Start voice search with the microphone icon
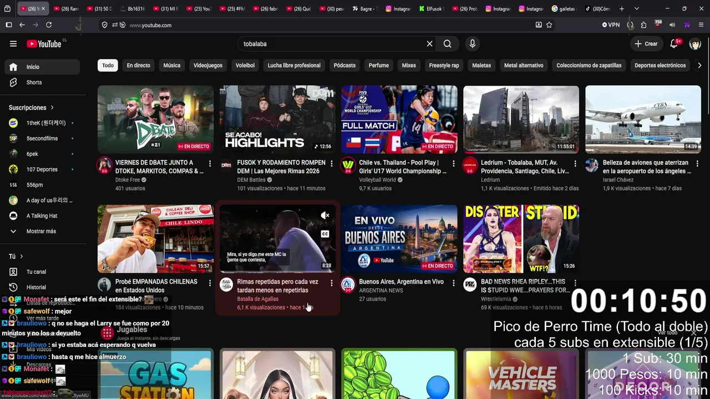710x399 pixels. 473,44
